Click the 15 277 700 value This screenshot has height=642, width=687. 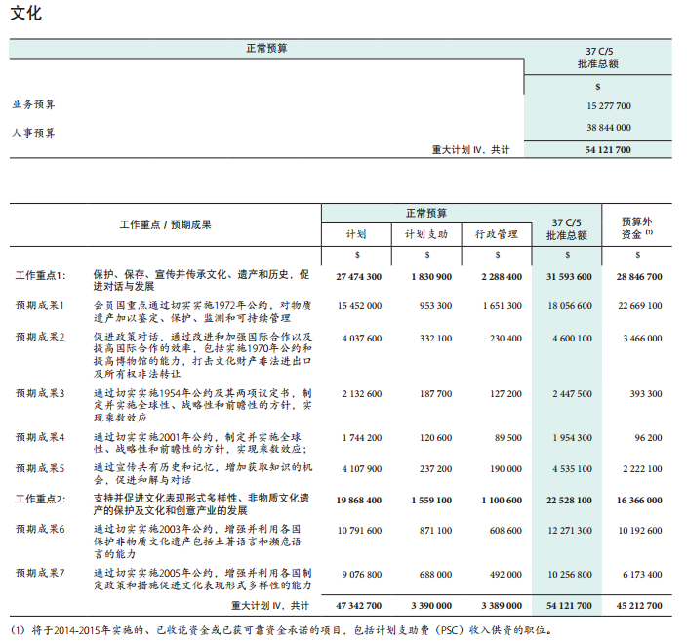tap(608, 105)
